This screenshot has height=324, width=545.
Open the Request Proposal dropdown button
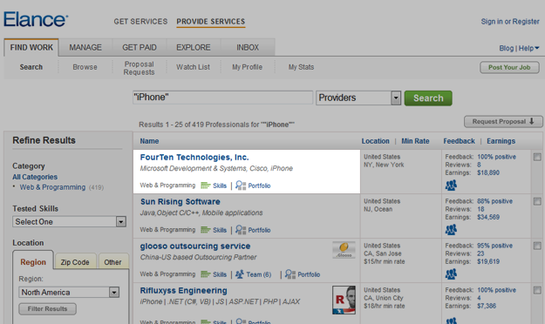point(503,122)
